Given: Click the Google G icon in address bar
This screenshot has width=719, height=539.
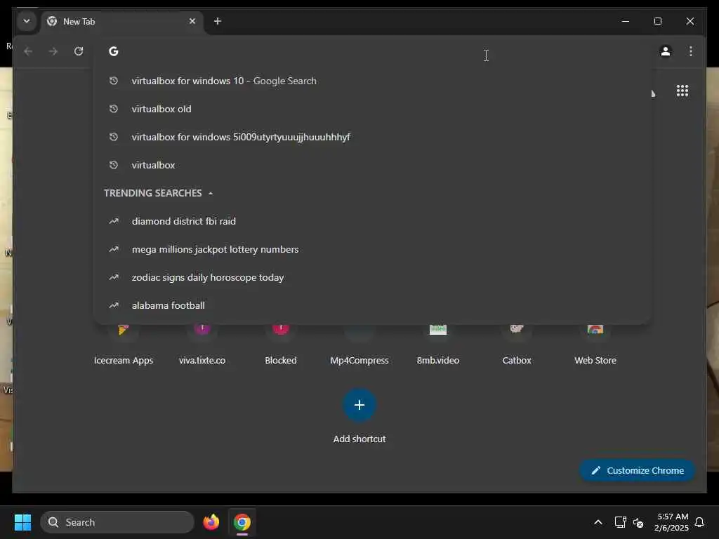Looking at the screenshot, I should [114, 51].
